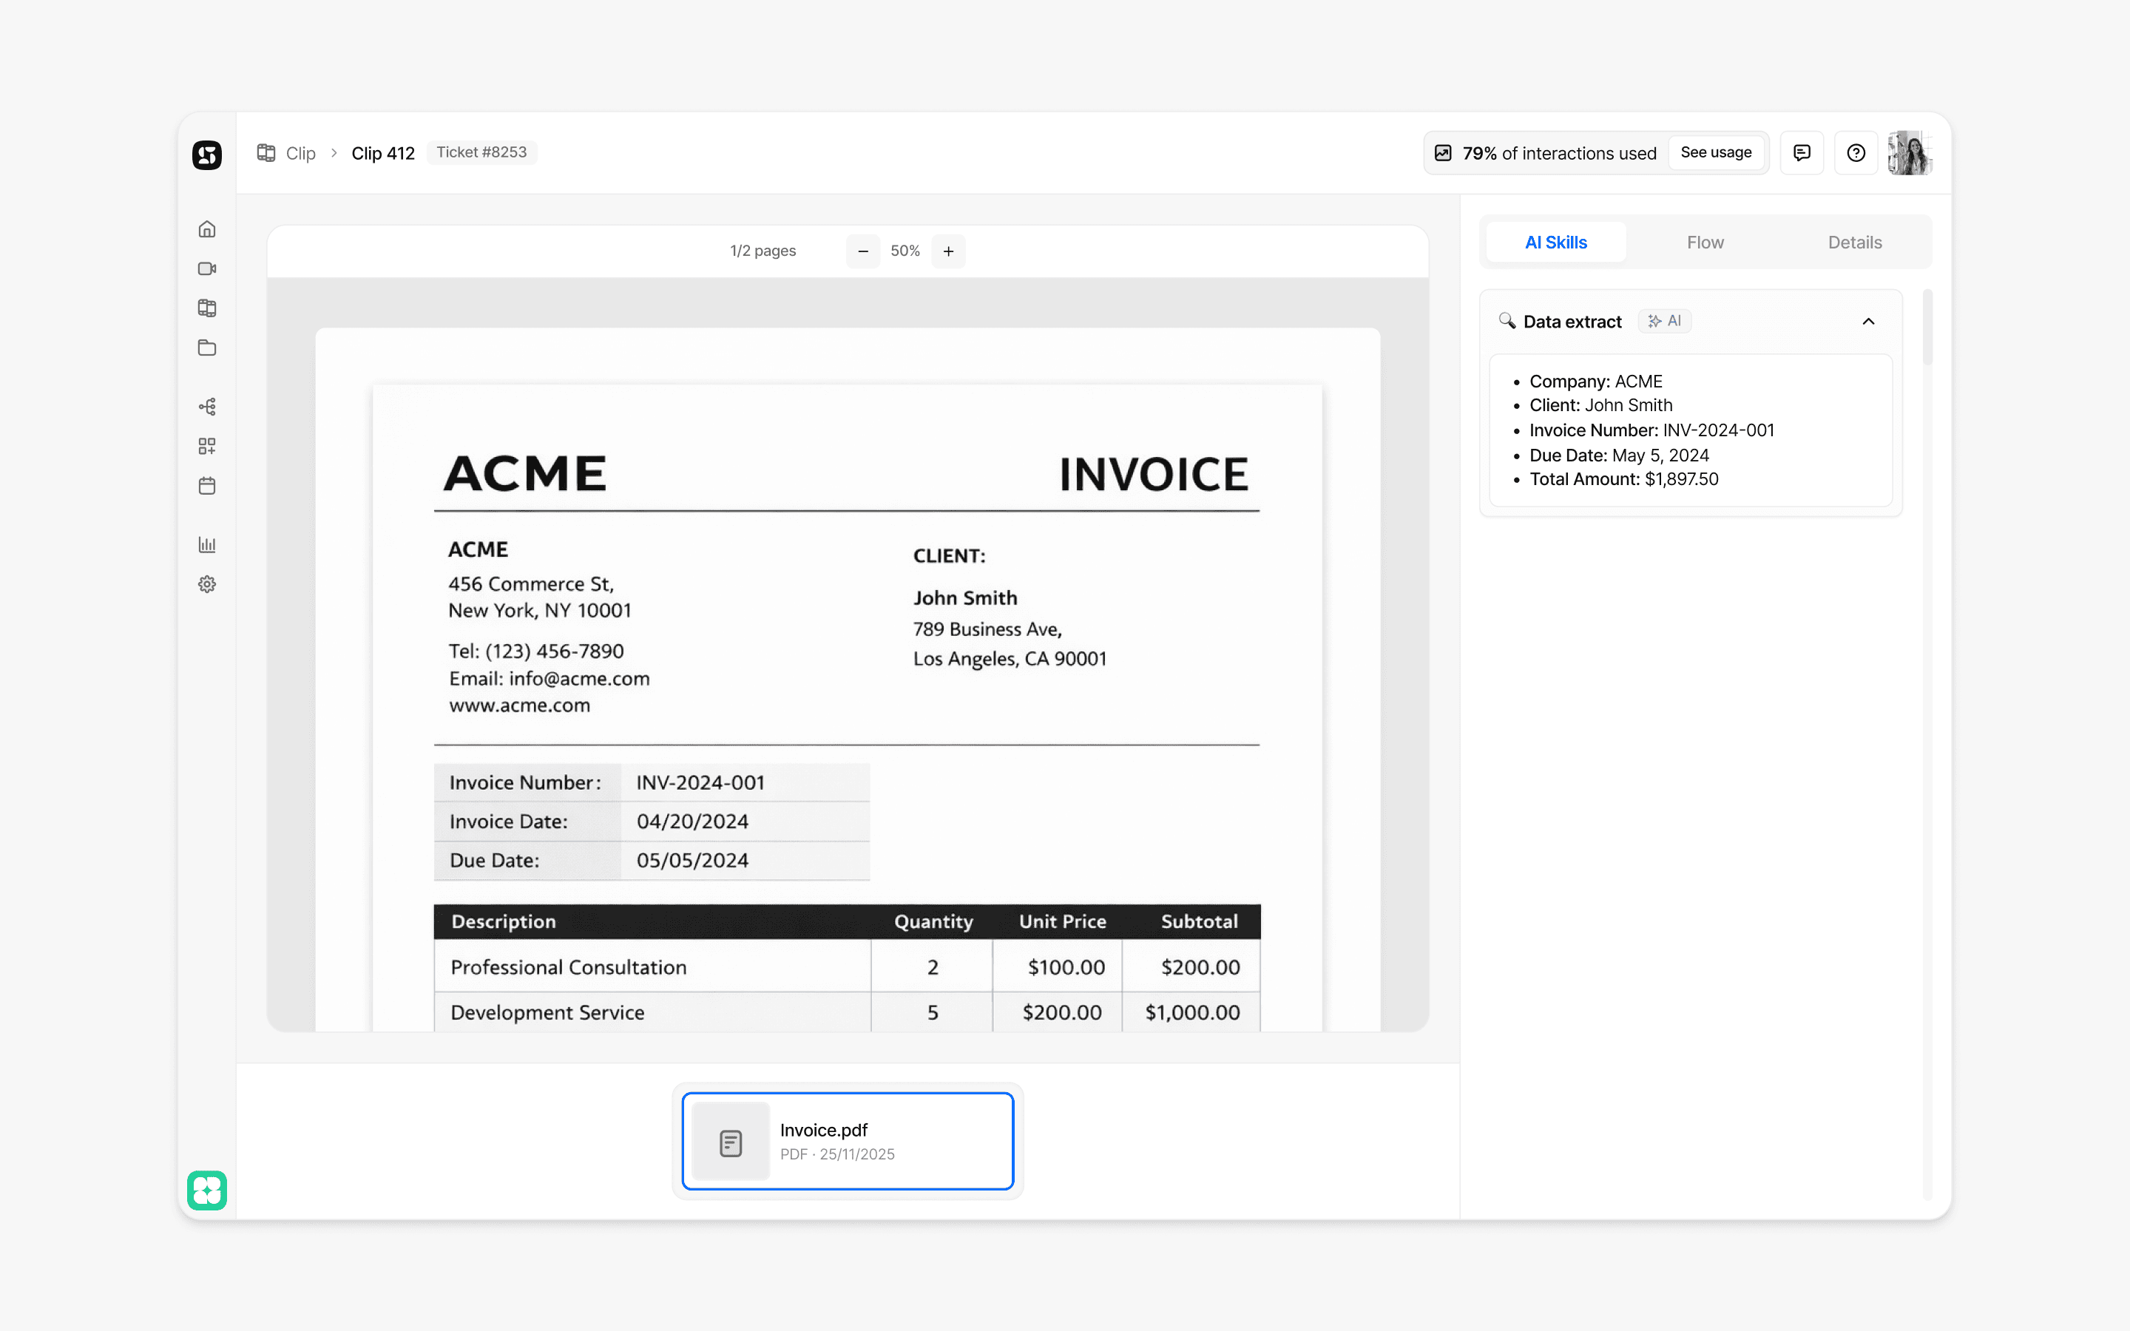Open the apps grid-plus sidebar icon

207,447
